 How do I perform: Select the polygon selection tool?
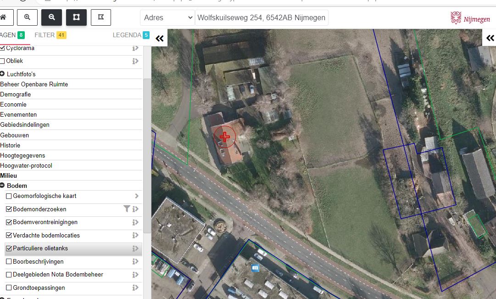[101, 17]
